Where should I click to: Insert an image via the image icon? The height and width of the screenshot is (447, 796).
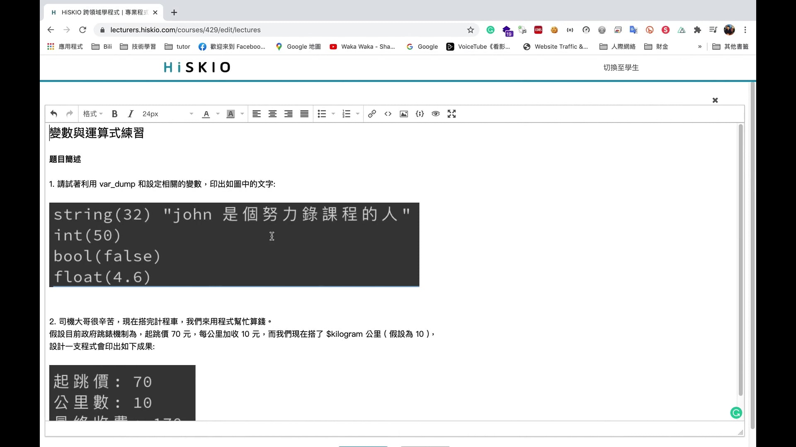404,114
